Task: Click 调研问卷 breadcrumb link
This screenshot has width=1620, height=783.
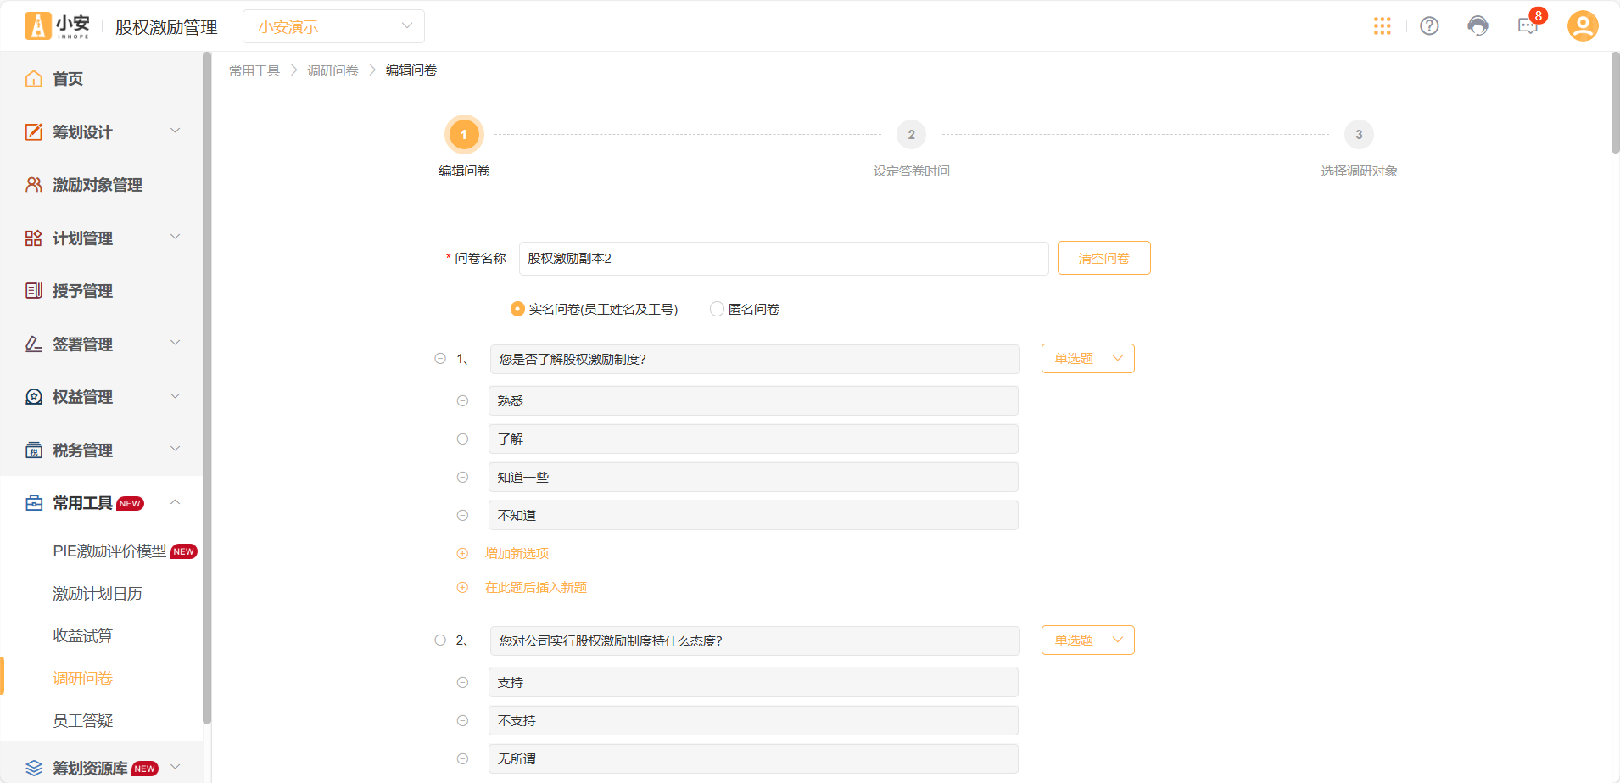Action: 332,70
